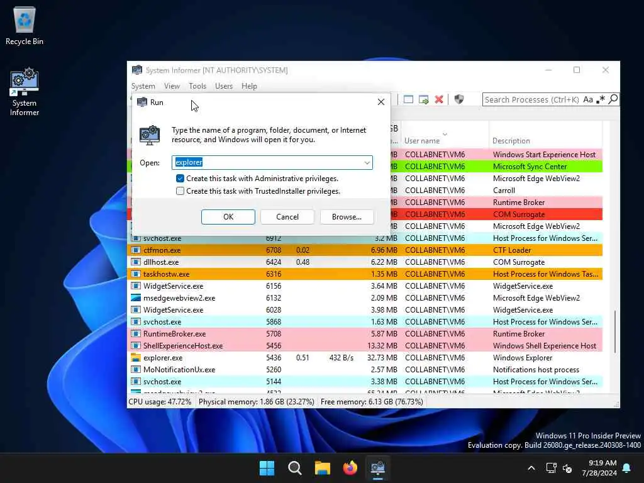Open the Users menu
644x483 pixels.
point(224,86)
